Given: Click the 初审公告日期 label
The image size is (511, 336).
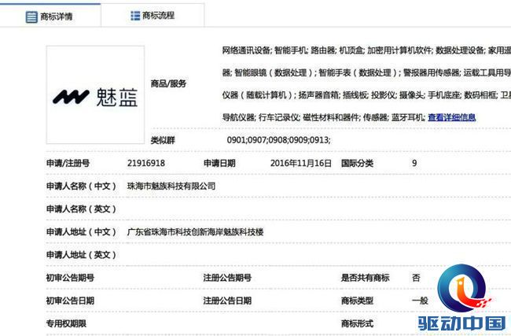Looking at the screenshot, I should (70, 301).
